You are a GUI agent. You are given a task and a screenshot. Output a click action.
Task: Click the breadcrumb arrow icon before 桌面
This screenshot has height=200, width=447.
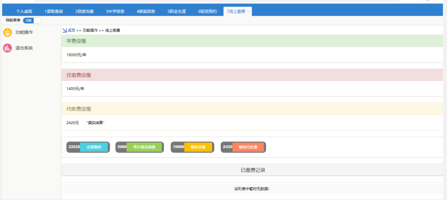point(64,30)
